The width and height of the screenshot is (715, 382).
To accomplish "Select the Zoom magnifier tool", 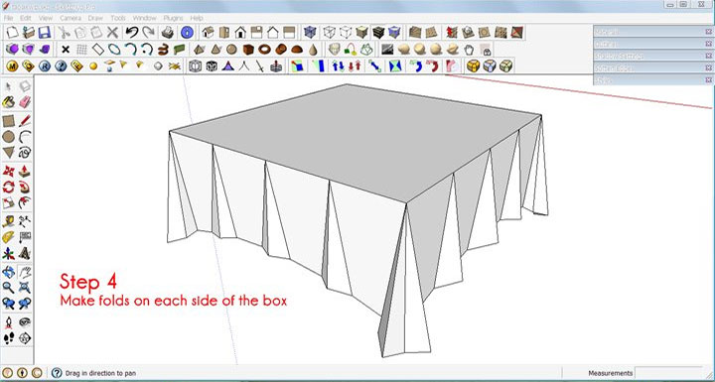I will [9, 287].
